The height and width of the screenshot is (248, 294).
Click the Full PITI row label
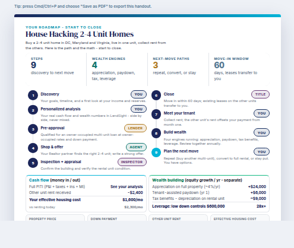(x=57, y=187)
